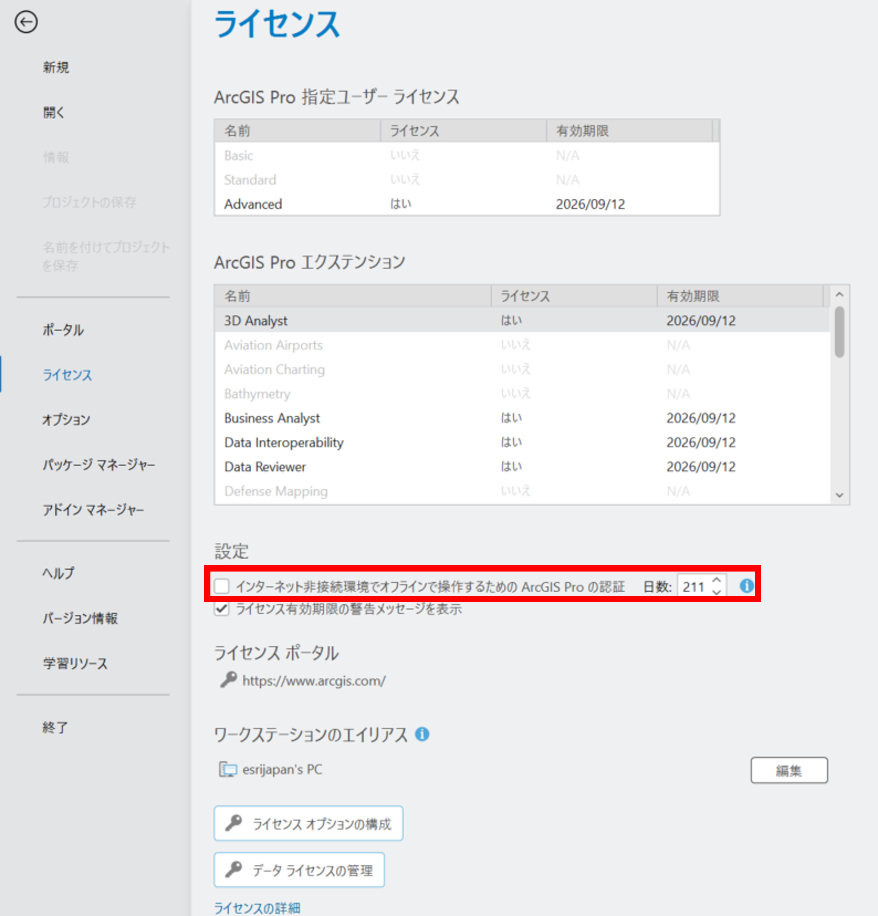Click key icon on データ ライセンスの管理 button

[234, 869]
